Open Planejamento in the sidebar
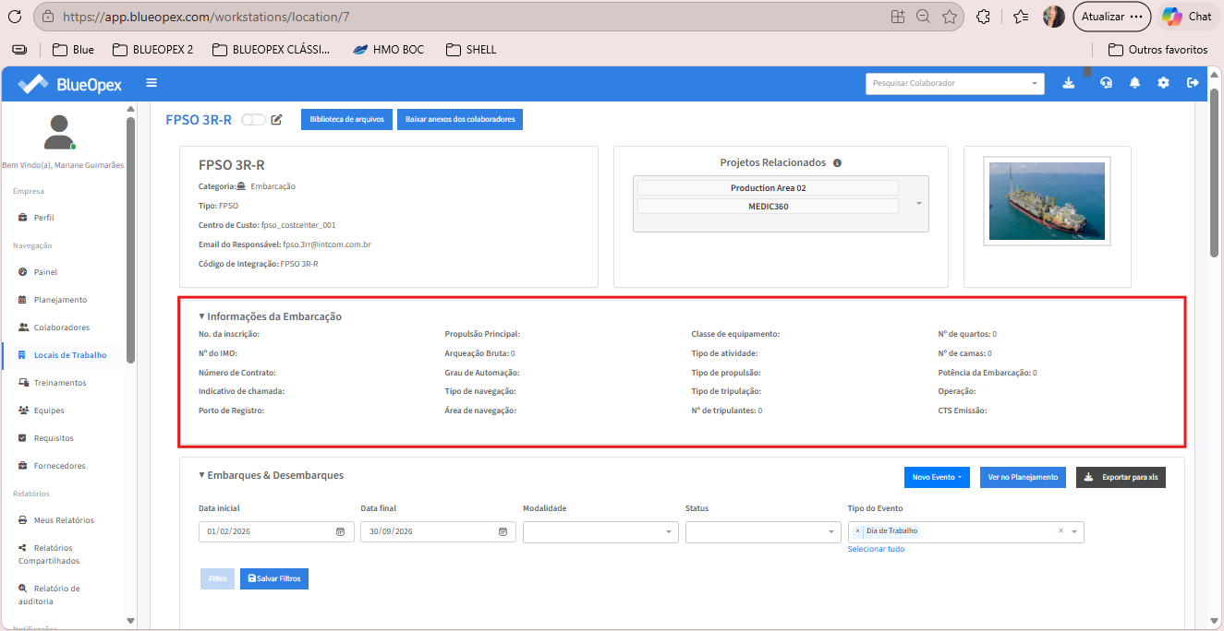Screen dimensions: 1224x631 point(60,300)
